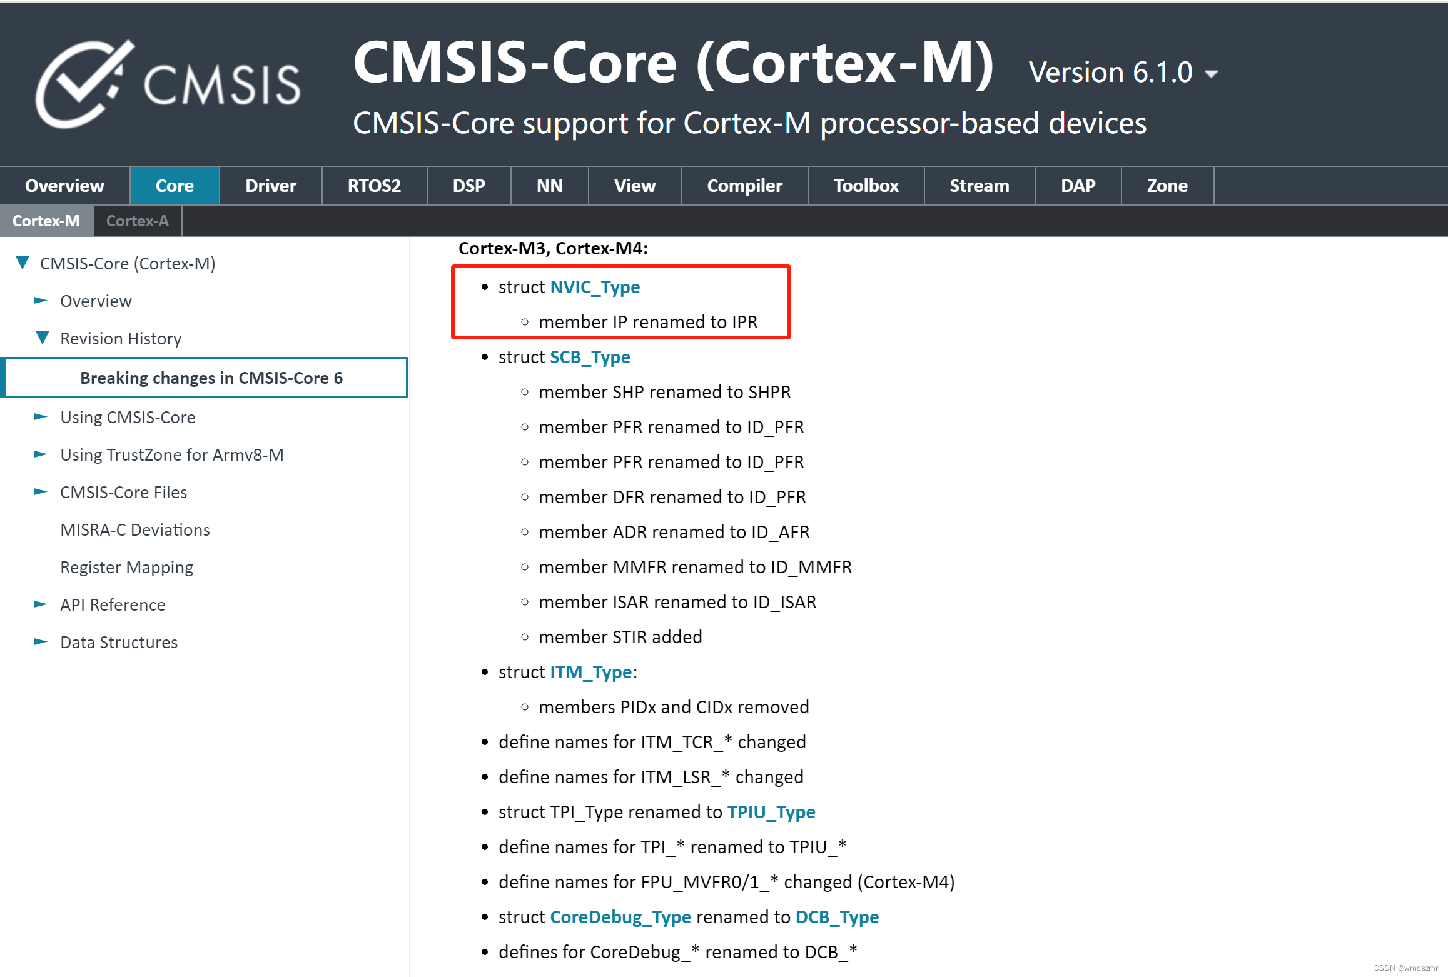1448x977 pixels.
Task: Open the Version 6.1.0 dropdown
Action: (x=1212, y=73)
